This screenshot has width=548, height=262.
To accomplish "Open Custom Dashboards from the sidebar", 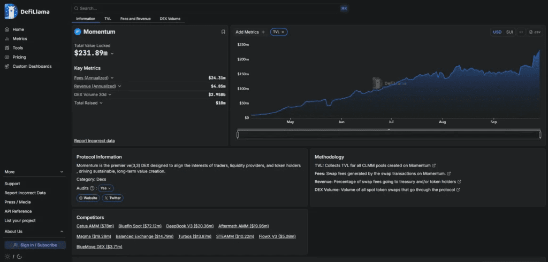I will [x=28, y=66].
